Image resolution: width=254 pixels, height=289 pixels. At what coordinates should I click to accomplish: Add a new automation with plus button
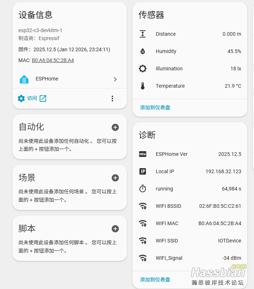pos(115,127)
